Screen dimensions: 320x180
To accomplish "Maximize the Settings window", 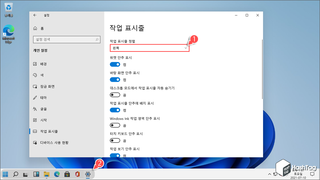I will (x=247, y=15).
